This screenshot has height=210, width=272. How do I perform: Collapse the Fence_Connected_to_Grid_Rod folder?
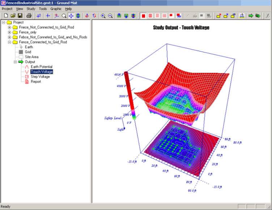pos(9,42)
